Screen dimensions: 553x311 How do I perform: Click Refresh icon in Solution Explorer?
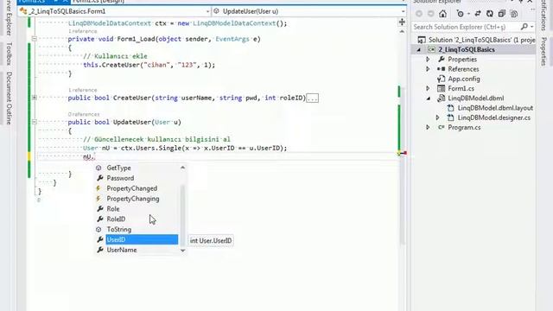490,14
